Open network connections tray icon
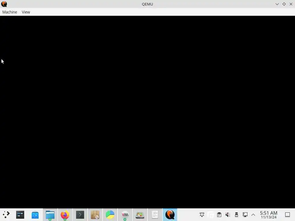 point(245,215)
